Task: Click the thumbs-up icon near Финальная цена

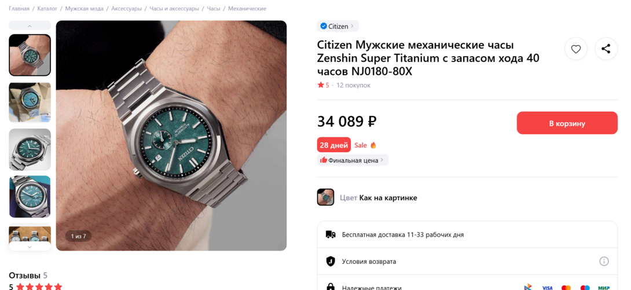Action: tap(324, 160)
